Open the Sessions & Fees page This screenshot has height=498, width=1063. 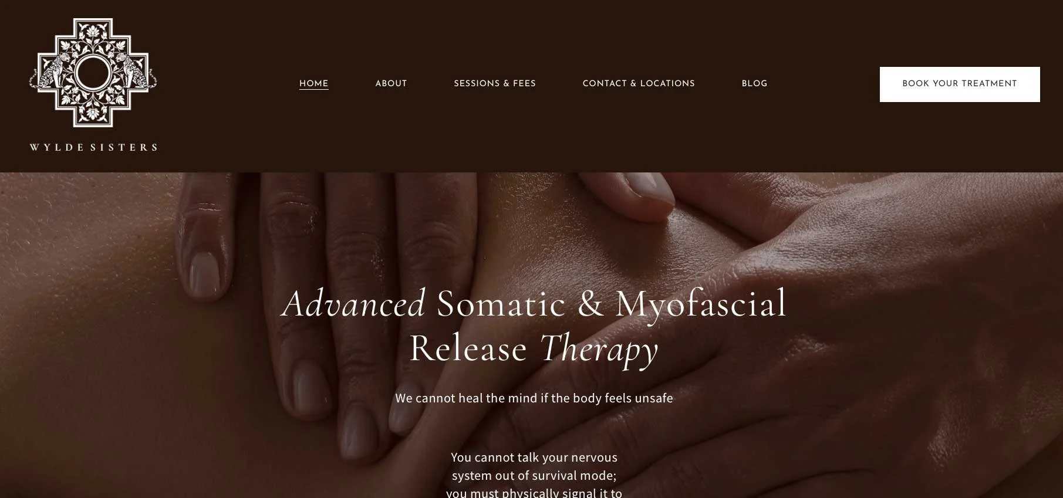(x=494, y=84)
